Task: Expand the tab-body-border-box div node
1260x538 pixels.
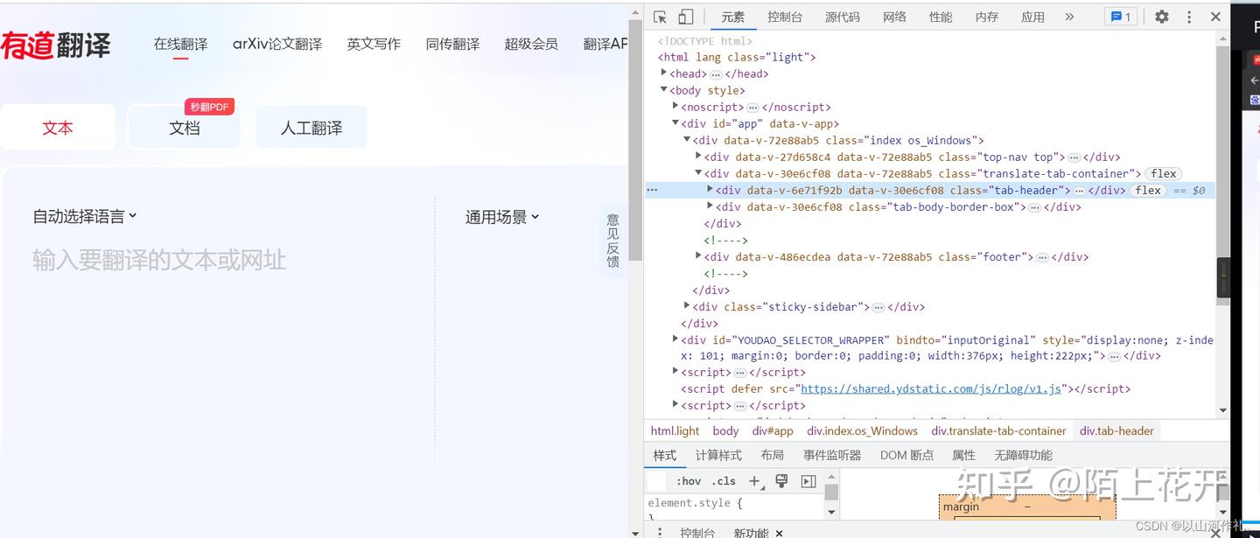Action: click(x=710, y=206)
